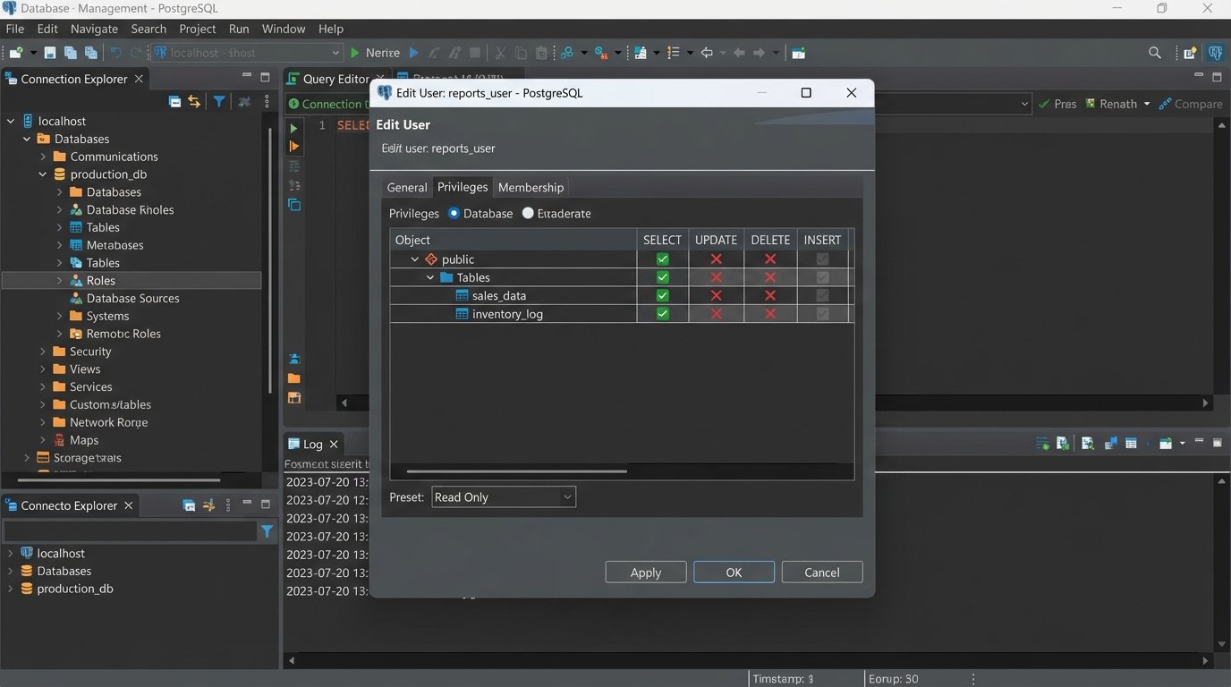Image resolution: width=1231 pixels, height=687 pixels.
Task: Collapse the public schema node
Action: [x=414, y=259]
